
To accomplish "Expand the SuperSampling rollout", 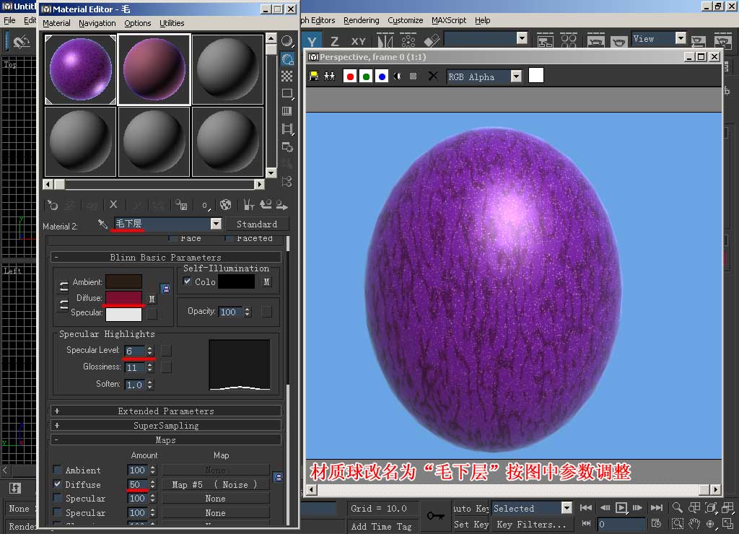I will click(x=166, y=426).
